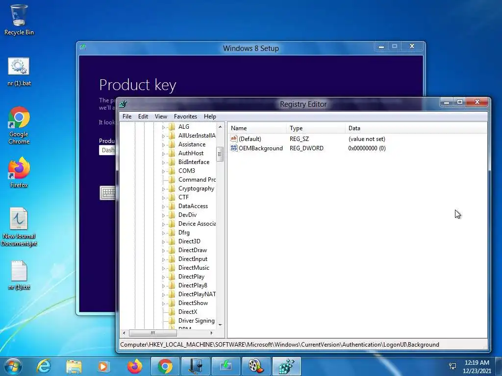Switch to the film-reel taskbar app

(x=256, y=366)
